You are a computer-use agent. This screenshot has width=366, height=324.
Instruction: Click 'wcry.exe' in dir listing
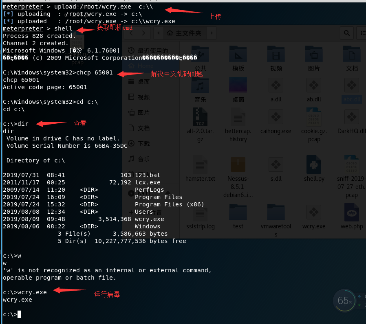[150, 219]
